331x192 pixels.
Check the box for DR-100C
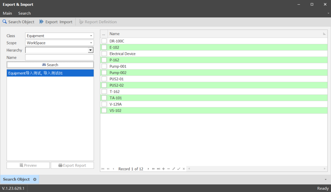(104, 41)
